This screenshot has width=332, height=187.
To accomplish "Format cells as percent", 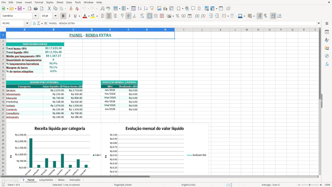I will pyautogui.click(x=177, y=16).
